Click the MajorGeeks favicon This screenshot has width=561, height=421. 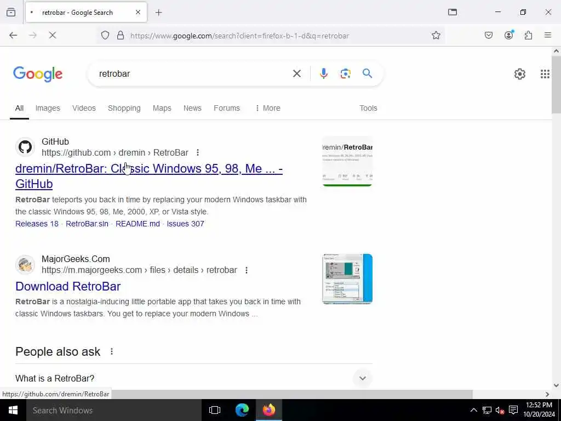click(25, 265)
